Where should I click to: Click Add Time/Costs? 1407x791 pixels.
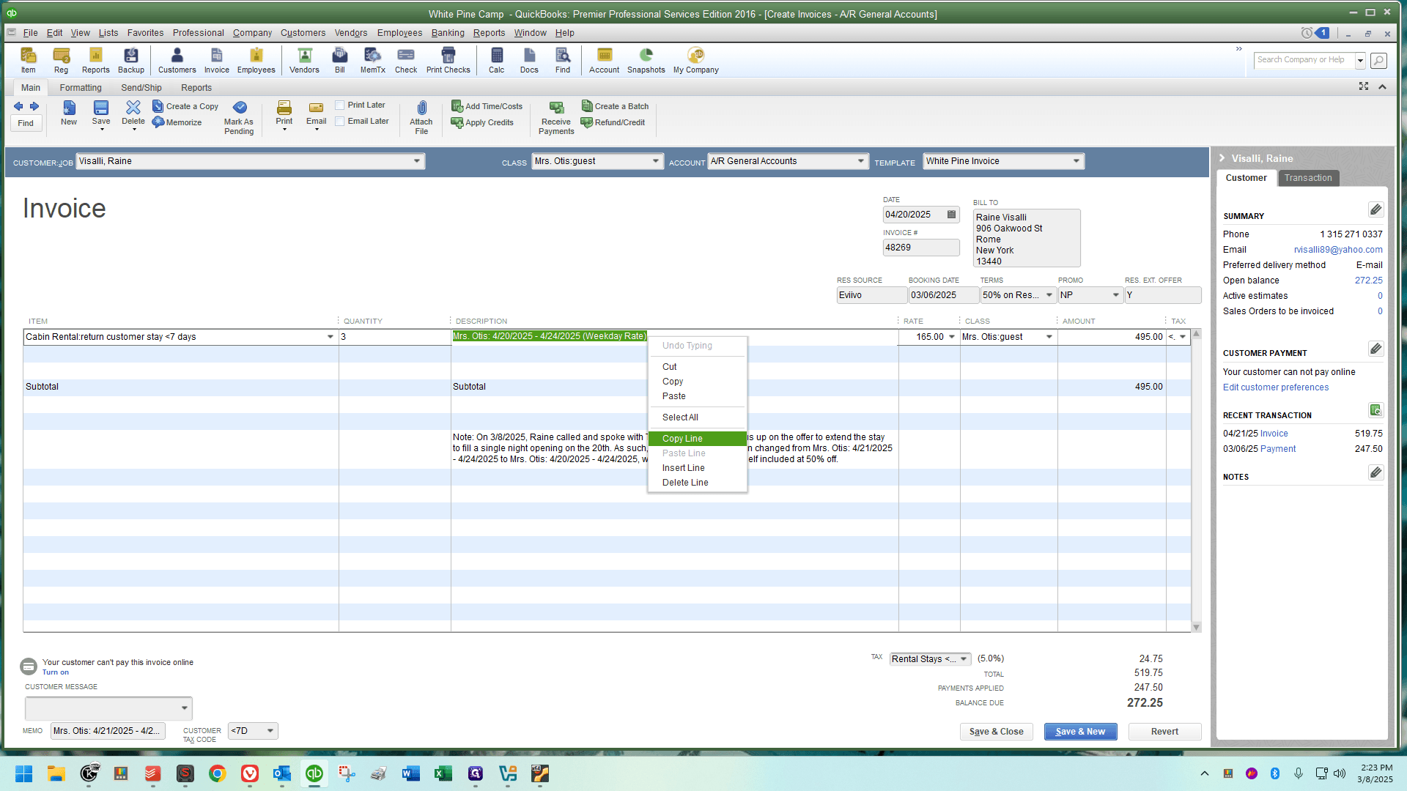pos(487,106)
